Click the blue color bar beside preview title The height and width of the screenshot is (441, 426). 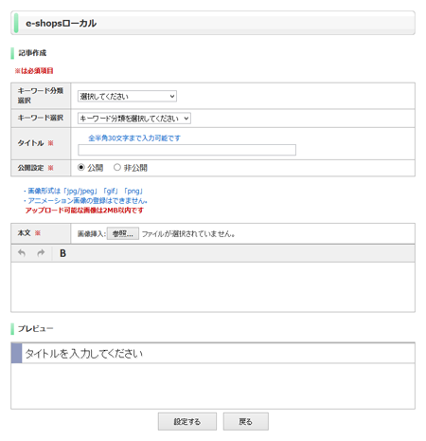16,353
